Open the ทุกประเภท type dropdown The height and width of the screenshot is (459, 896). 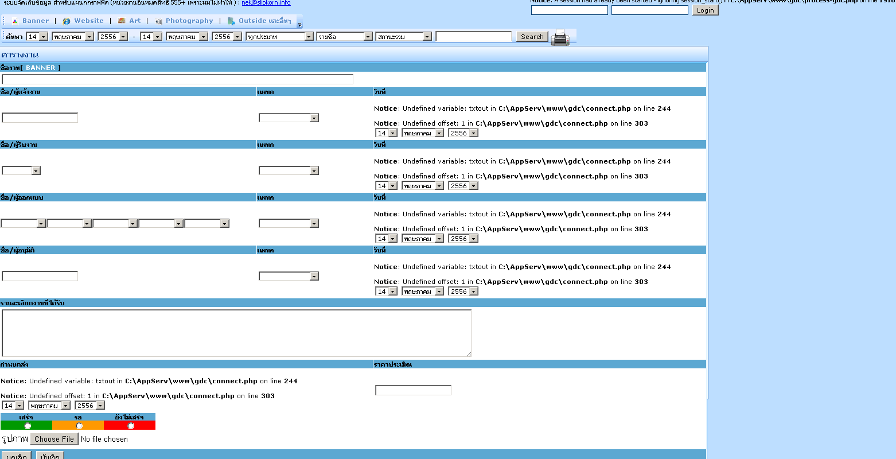pyautogui.click(x=280, y=37)
